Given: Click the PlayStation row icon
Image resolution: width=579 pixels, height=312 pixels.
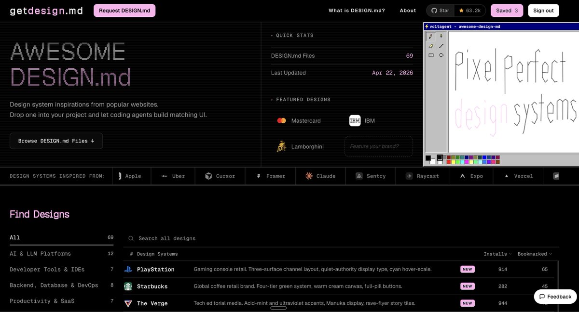Looking at the screenshot, I should (128, 270).
